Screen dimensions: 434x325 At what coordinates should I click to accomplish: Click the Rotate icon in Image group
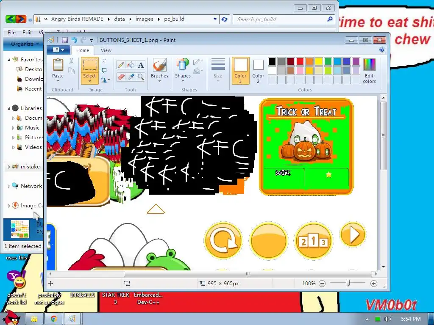104,80
